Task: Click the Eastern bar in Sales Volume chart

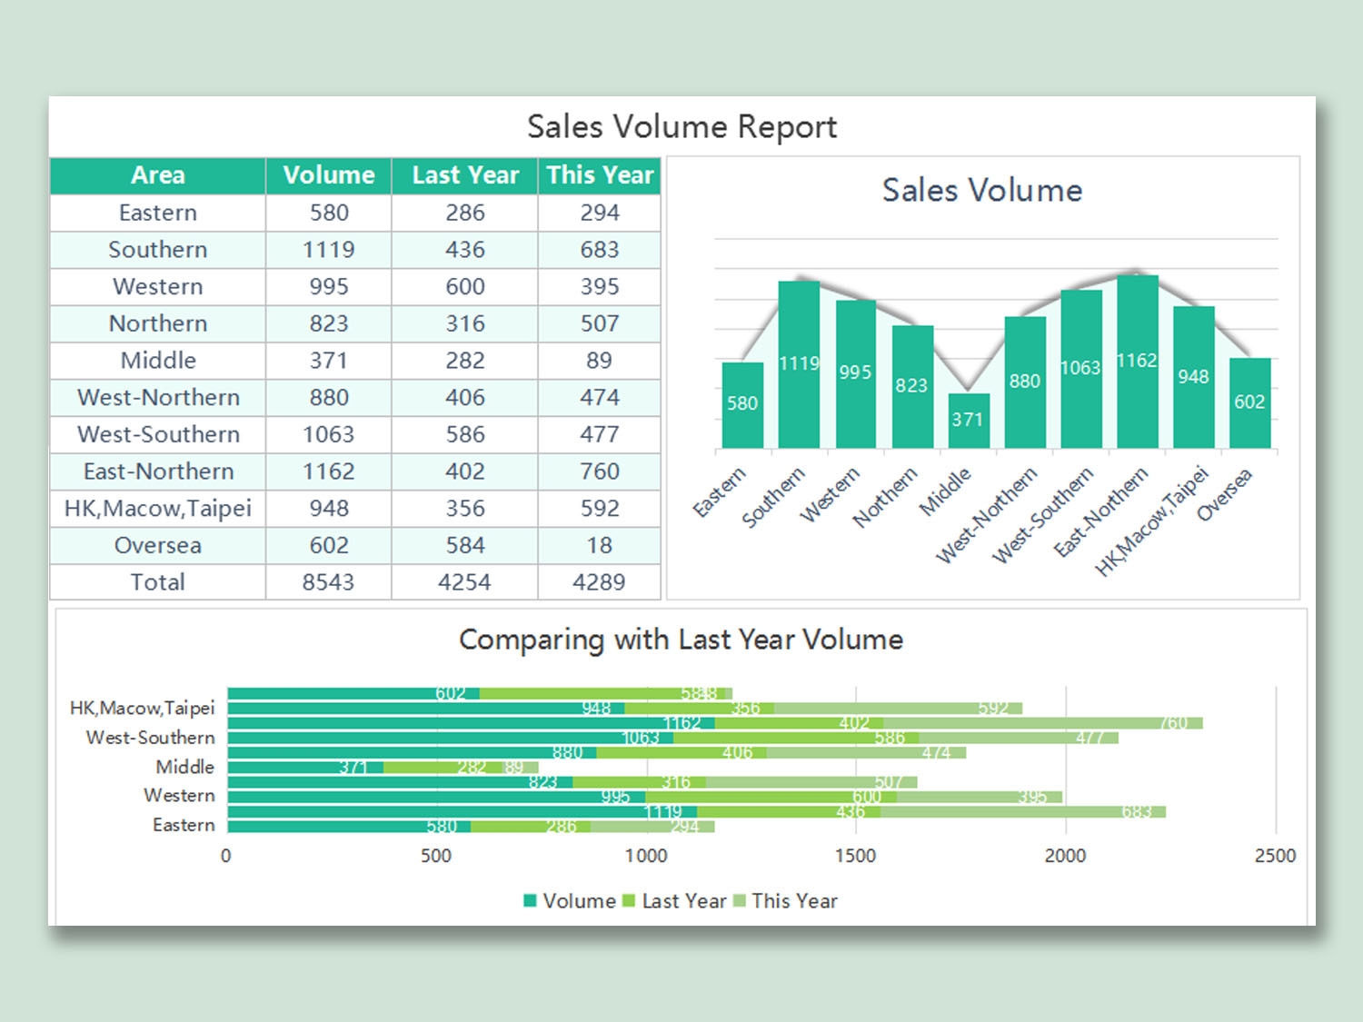Action: [x=741, y=404]
